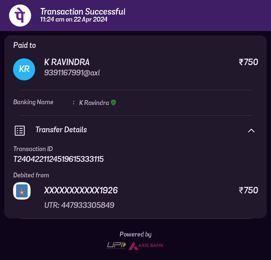Image resolution: width=271 pixels, height=260 pixels.
Task: Click the Transaction Successful title
Action: point(83,12)
